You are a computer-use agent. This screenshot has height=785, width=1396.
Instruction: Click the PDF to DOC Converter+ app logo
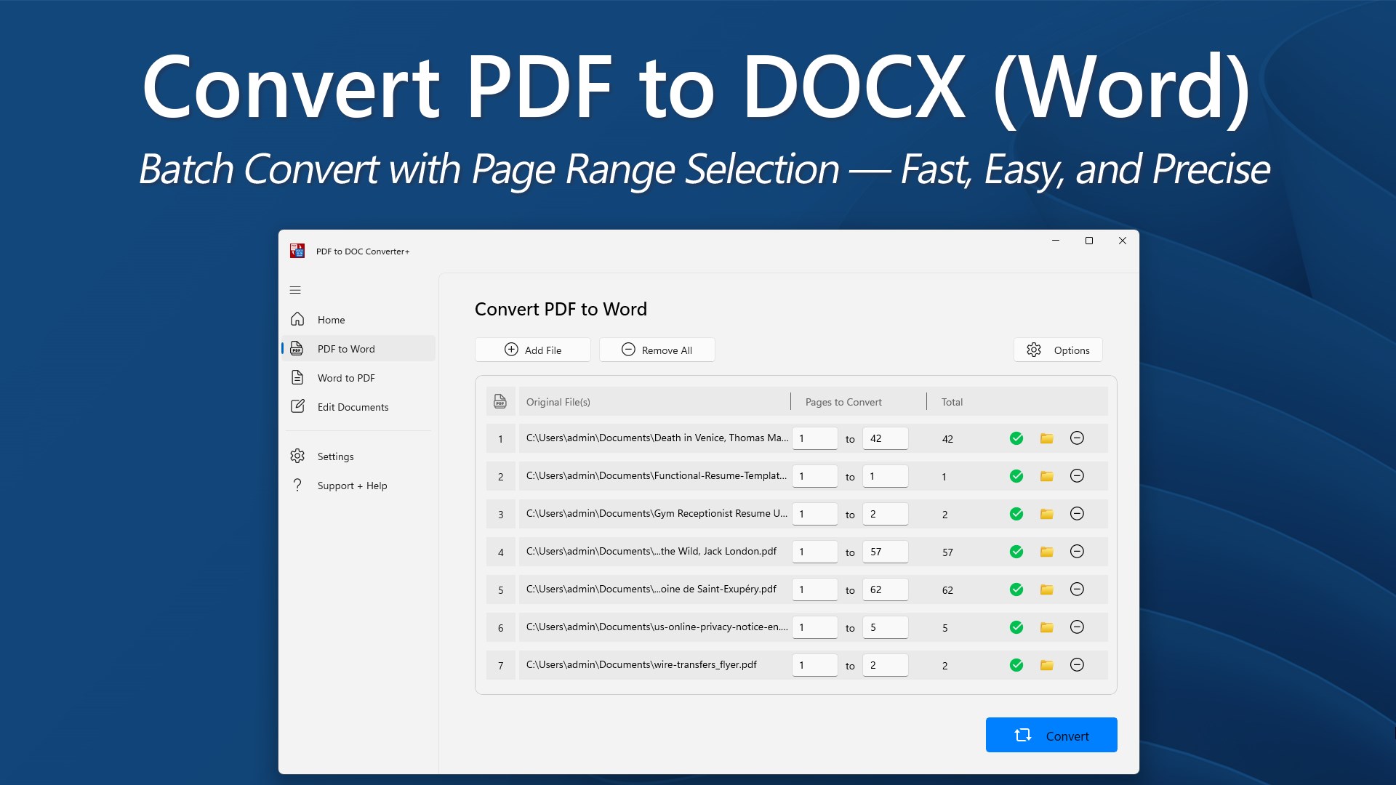297,251
